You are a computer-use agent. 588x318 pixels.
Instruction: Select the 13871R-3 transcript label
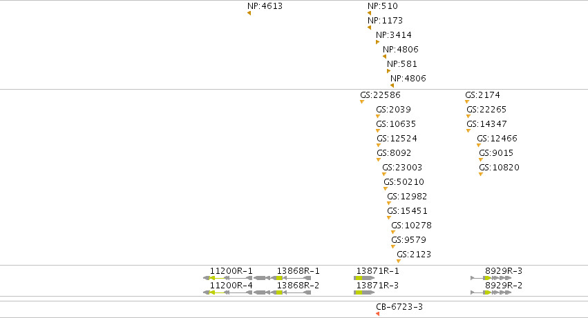pyautogui.click(x=377, y=286)
